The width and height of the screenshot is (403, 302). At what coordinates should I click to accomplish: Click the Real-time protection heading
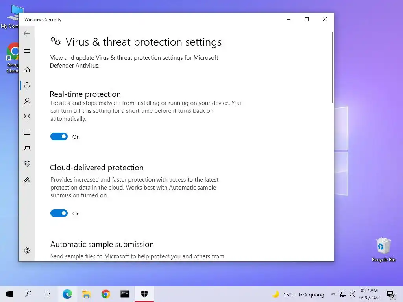(x=85, y=94)
